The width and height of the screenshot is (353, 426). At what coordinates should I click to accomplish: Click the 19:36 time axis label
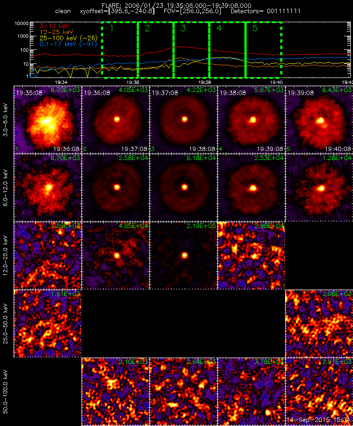[133, 82]
